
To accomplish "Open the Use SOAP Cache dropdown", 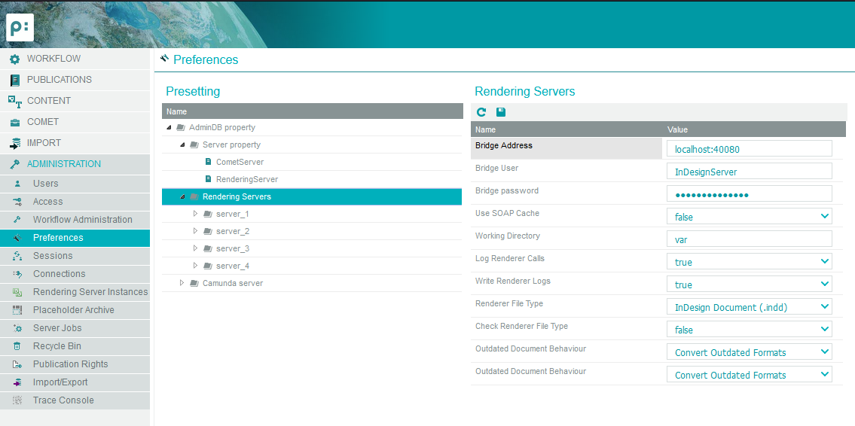I will point(749,217).
